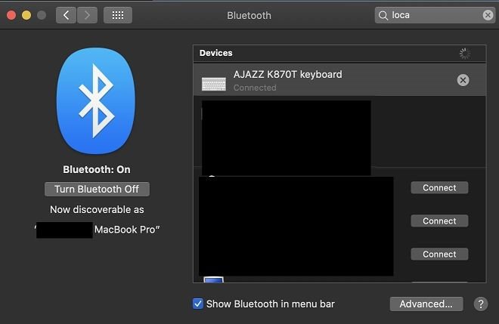Click the third Connect button
This screenshot has height=324, width=499.
(439, 254)
